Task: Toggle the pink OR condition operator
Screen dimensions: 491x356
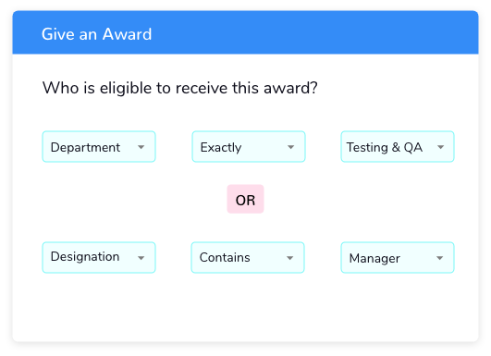Action: 246,199
